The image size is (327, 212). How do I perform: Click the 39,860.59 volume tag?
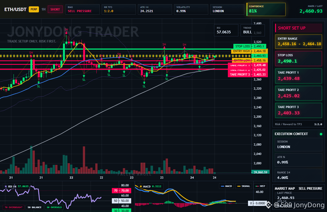tap(260, 172)
